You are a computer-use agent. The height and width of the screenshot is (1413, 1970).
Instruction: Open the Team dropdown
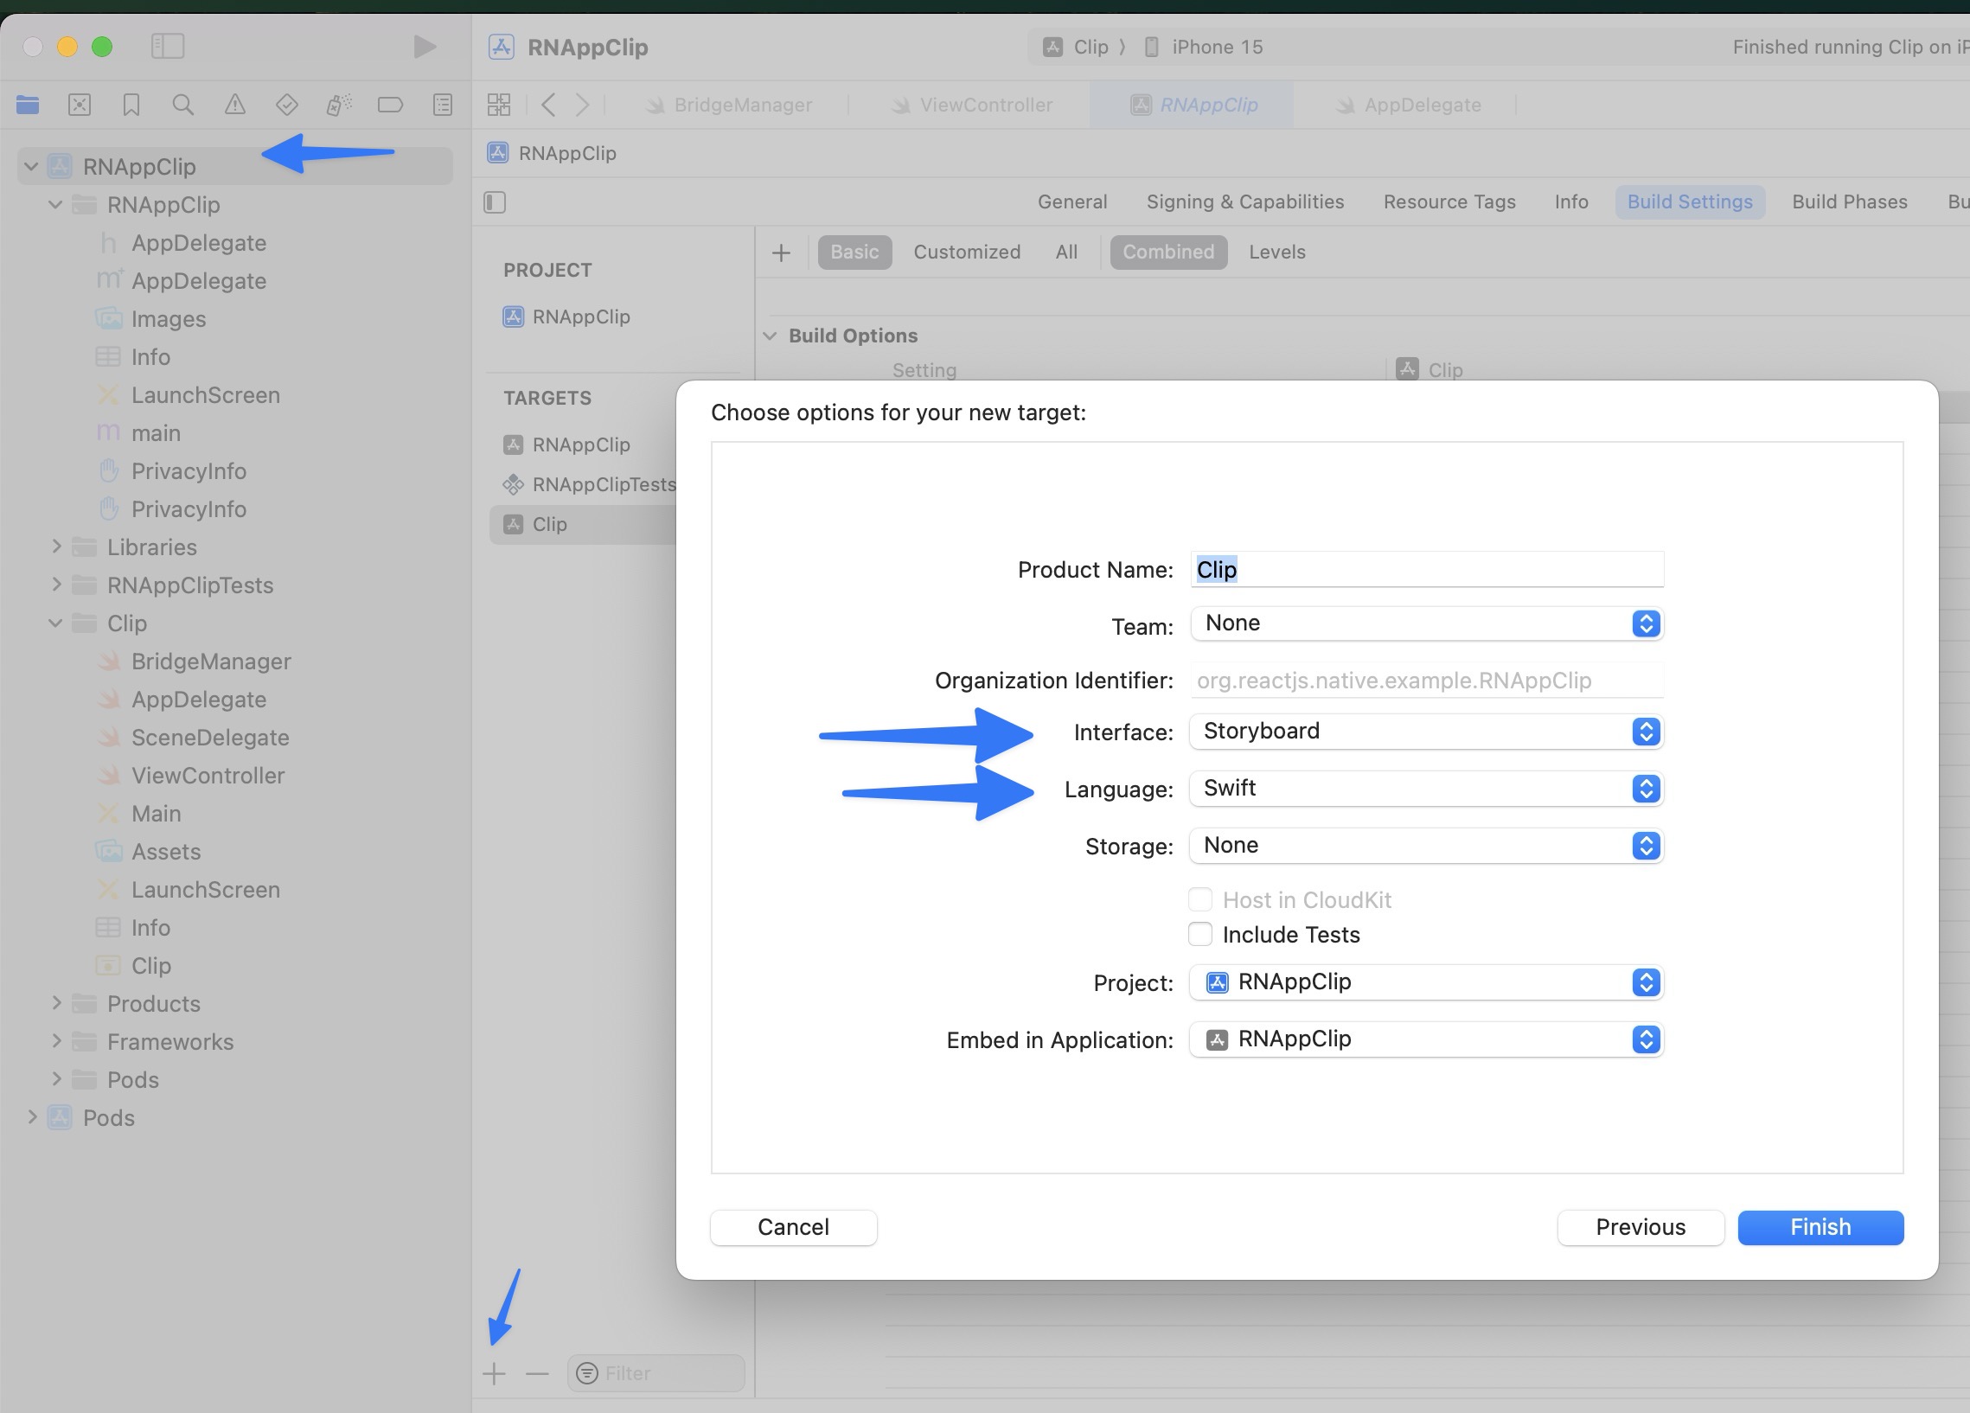tap(1426, 623)
